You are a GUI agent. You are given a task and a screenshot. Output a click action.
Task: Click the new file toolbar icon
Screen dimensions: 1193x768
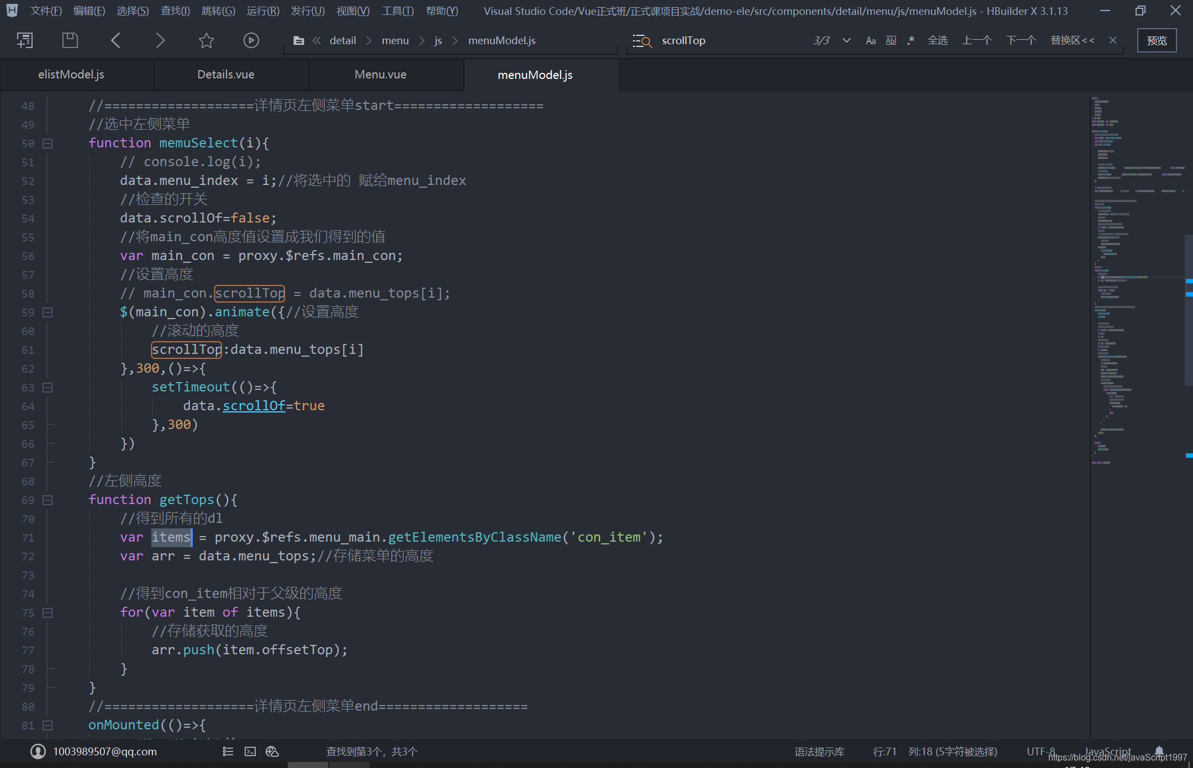tap(25, 40)
